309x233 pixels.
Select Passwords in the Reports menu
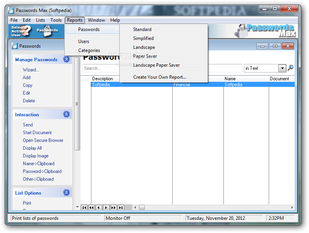[93, 29]
